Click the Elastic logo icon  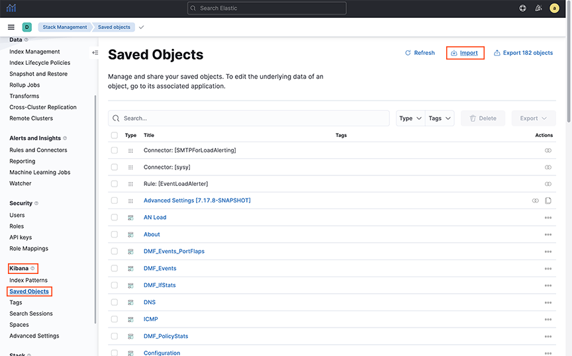pyautogui.click(x=11, y=8)
